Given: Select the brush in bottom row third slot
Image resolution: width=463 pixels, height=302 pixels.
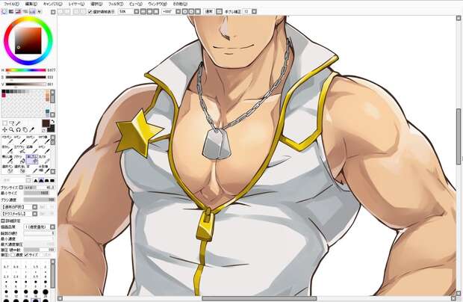Looking at the screenshot, I should 31,169.
